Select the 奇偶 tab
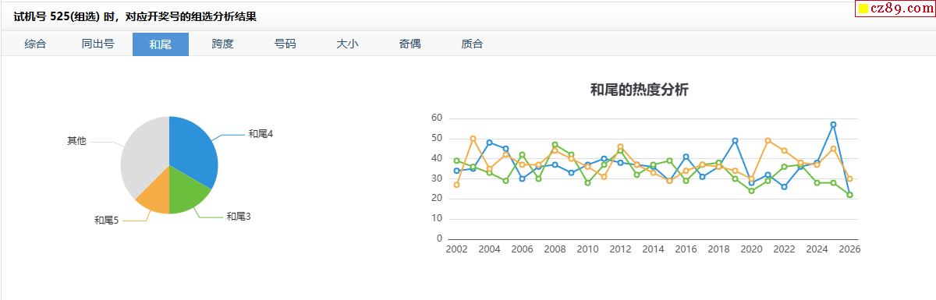Screen dimensions: 936x300 409,44
